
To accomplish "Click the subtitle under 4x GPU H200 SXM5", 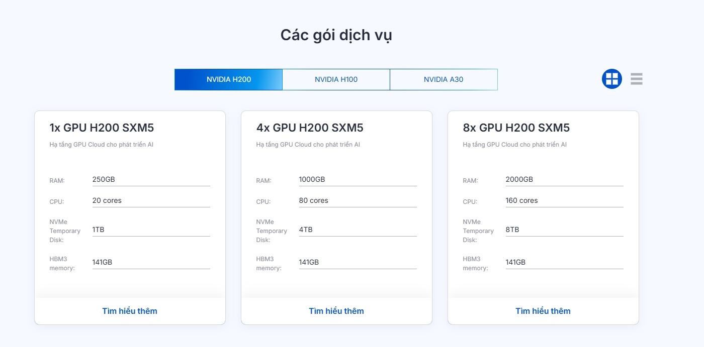I will pos(308,145).
